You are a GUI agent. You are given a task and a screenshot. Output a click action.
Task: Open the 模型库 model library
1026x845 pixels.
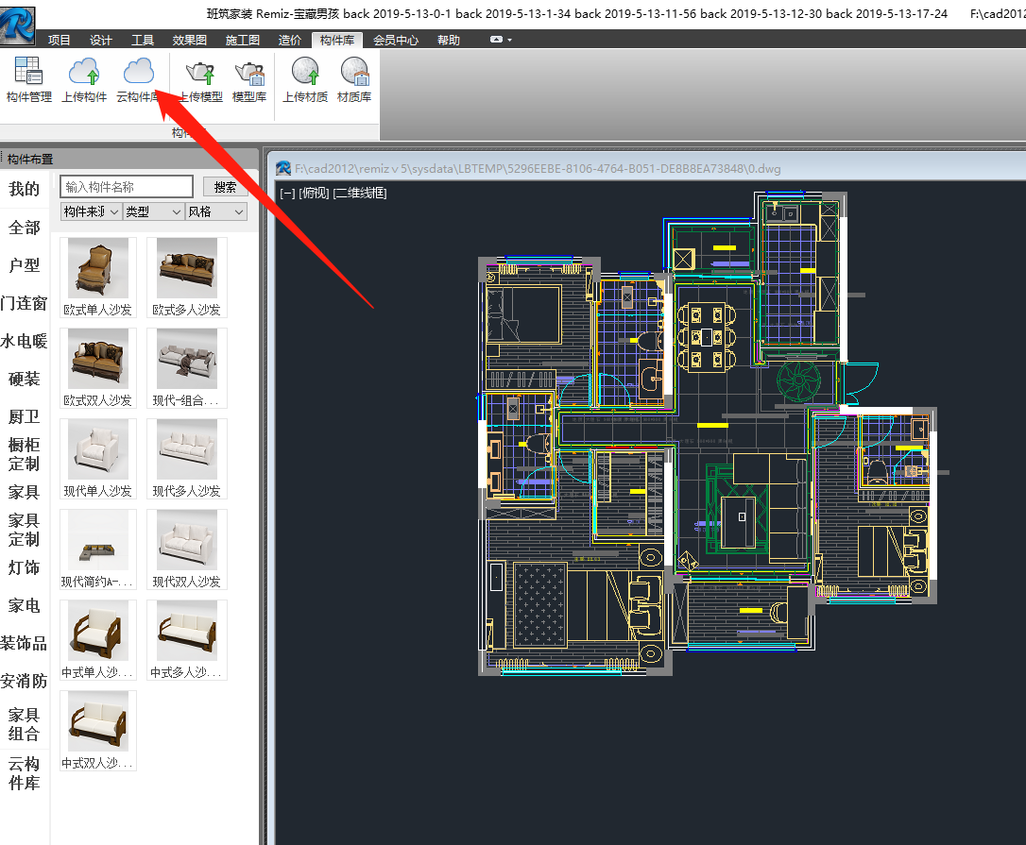[249, 80]
